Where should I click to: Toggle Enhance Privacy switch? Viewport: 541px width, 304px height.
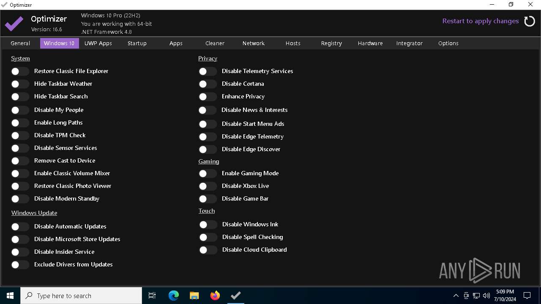(x=208, y=97)
